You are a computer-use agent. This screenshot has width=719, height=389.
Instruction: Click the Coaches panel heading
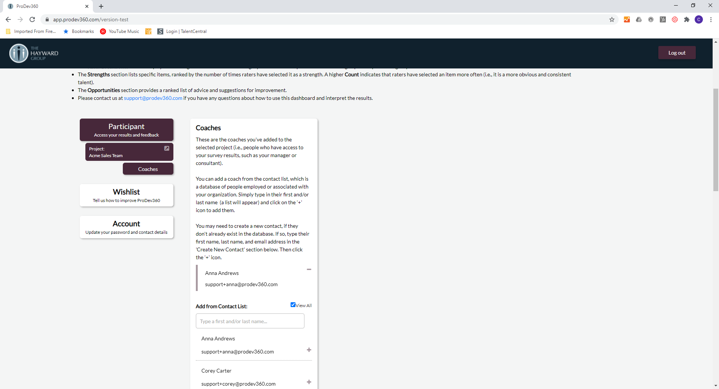point(208,128)
